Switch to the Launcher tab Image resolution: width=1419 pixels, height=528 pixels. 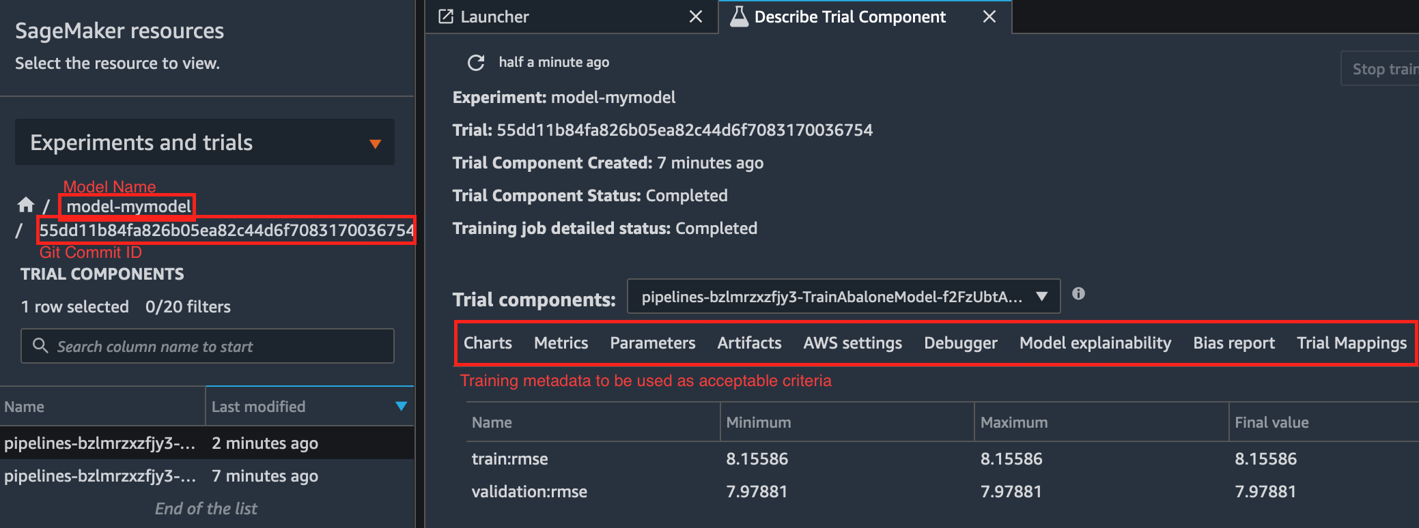click(x=572, y=16)
